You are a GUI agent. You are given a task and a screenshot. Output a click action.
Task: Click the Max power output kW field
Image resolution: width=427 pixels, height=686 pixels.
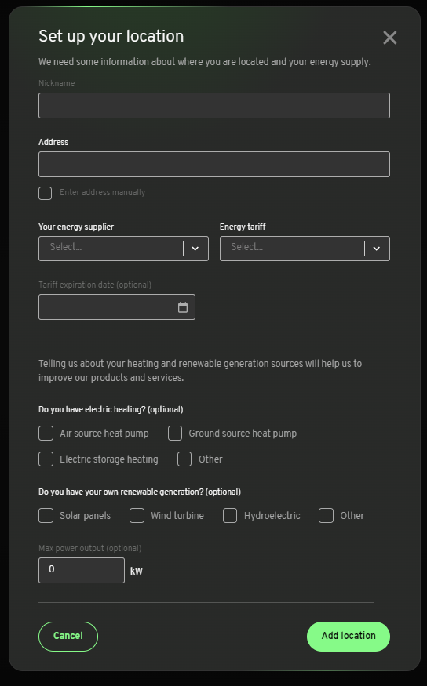[82, 570]
